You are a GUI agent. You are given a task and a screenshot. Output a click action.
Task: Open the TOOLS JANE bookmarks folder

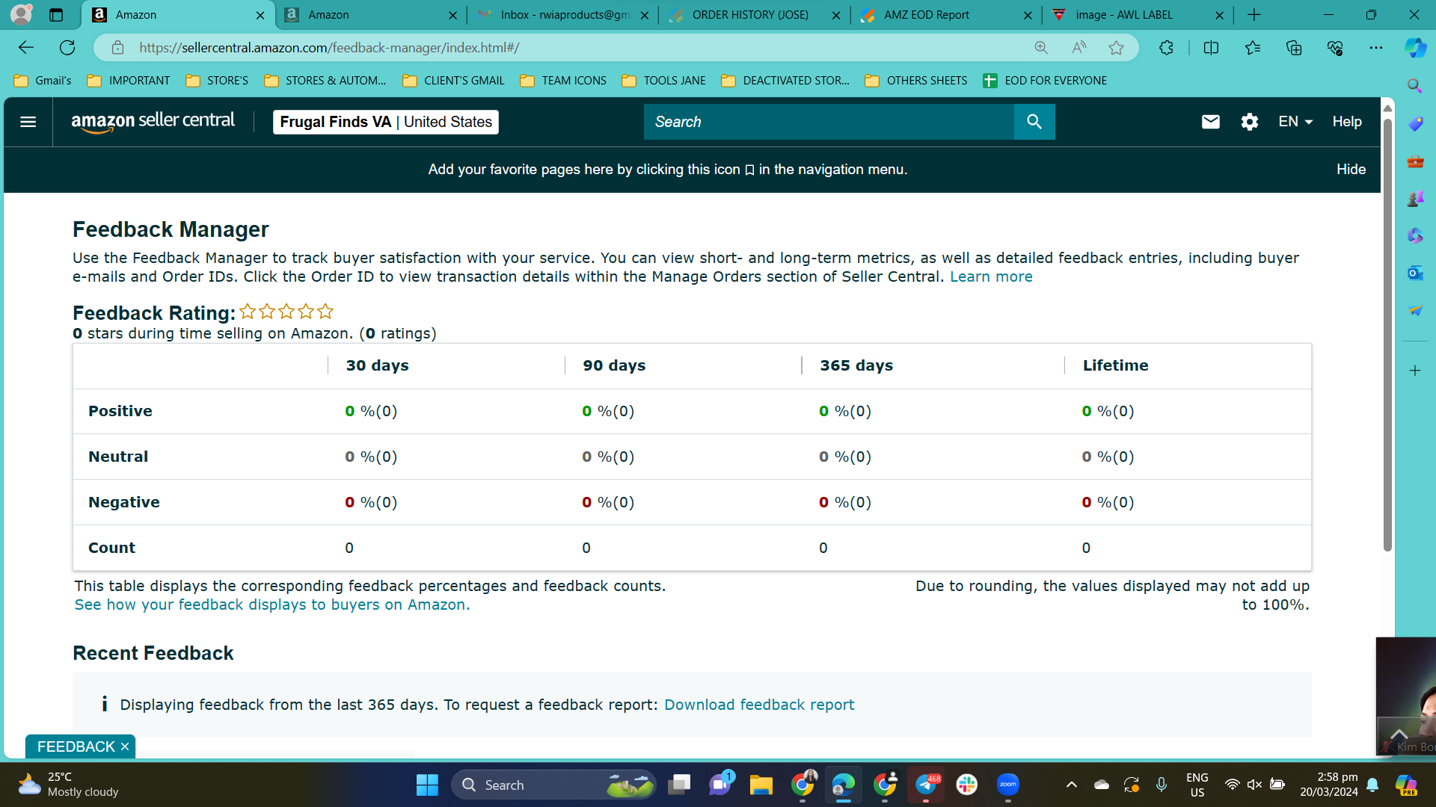pos(664,81)
